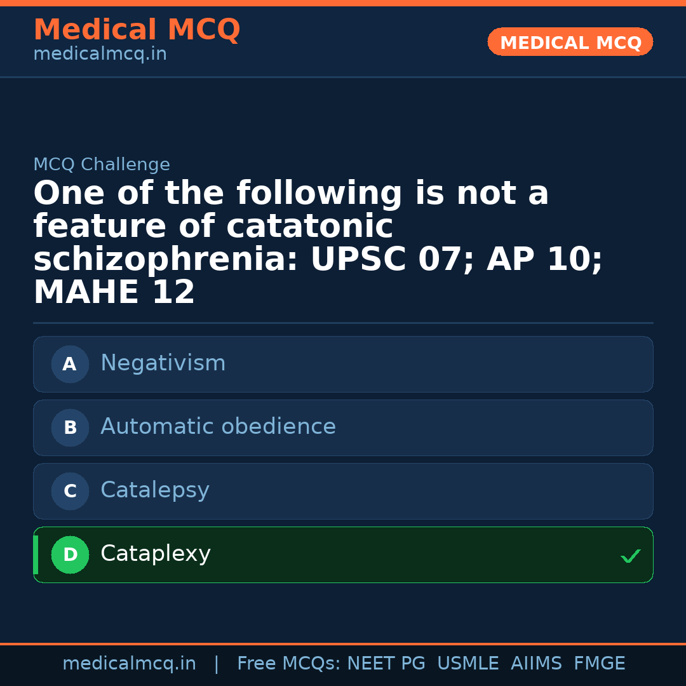
Task: Select the circular A badge icon
Action: (x=70, y=364)
